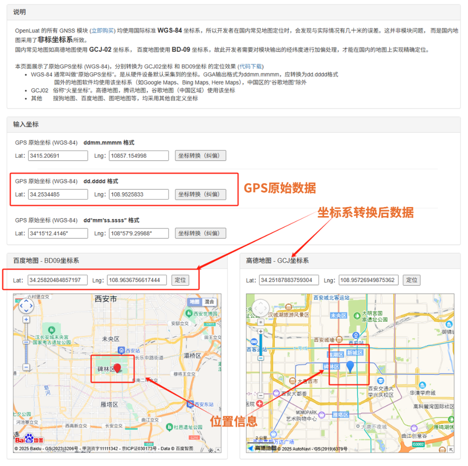Zoom in on the Baidu map
This screenshot has height=466, width=468.
coord(26,320)
